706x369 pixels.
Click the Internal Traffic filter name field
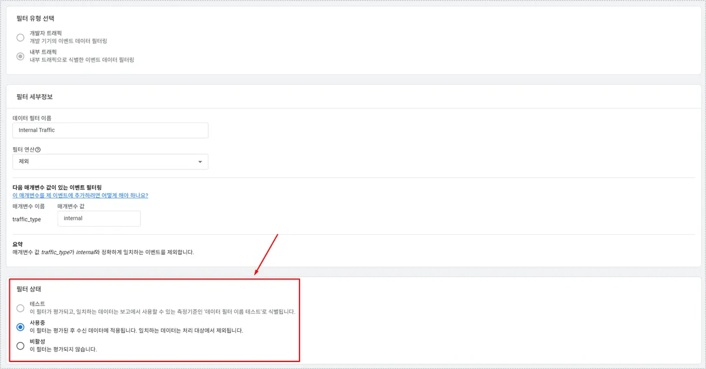pyautogui.click(x=110, y=130)
